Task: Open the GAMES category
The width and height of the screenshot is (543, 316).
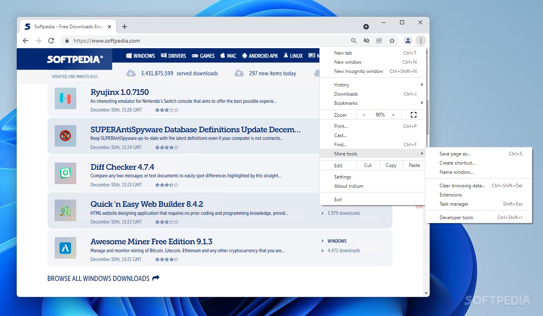Action: pyautogui.click(x=203, y=56)
